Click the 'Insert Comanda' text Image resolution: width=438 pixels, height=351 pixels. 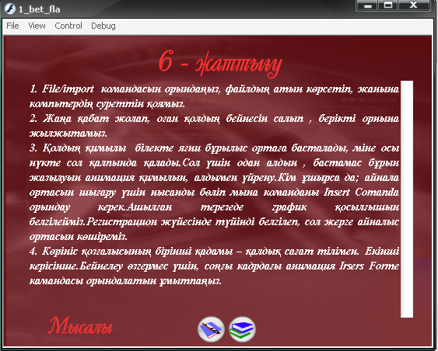pos(362,192)
